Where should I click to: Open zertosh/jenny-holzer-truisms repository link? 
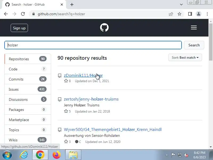(x=91, y=99)
